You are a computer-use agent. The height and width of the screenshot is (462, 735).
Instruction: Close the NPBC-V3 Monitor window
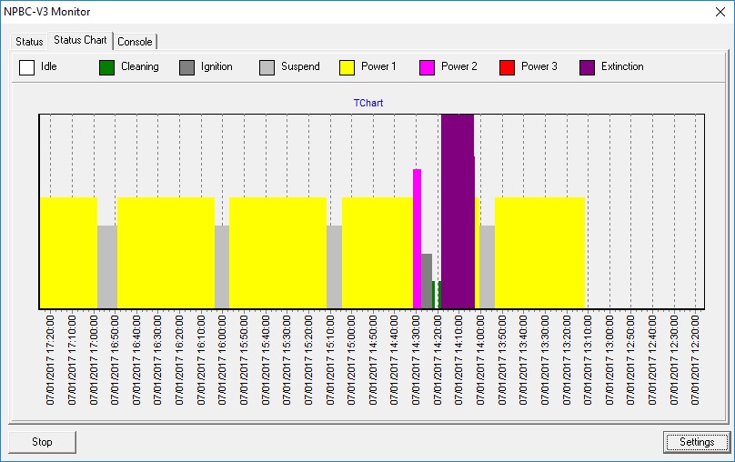point(713,11)
